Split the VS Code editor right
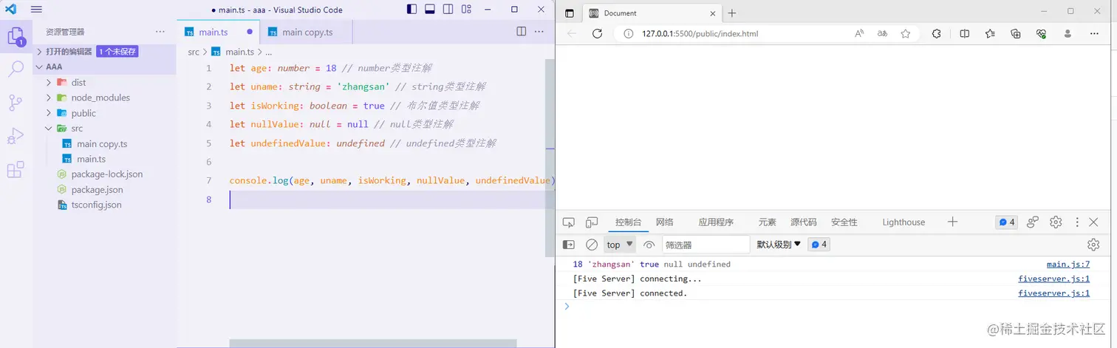Screen dimensions: 1117x348 coord(522,32)
